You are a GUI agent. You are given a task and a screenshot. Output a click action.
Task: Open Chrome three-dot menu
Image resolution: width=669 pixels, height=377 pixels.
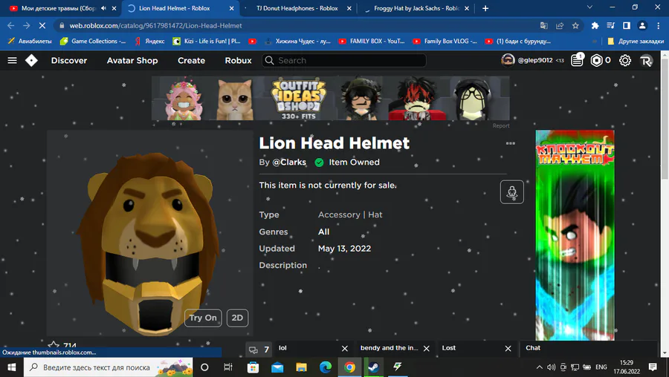coord(659,25)
